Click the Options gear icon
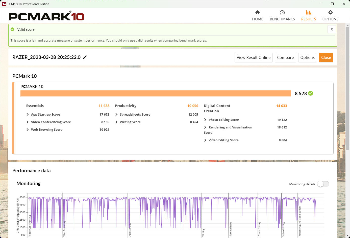This screenshot has height=238, width=350. point(330,12)
